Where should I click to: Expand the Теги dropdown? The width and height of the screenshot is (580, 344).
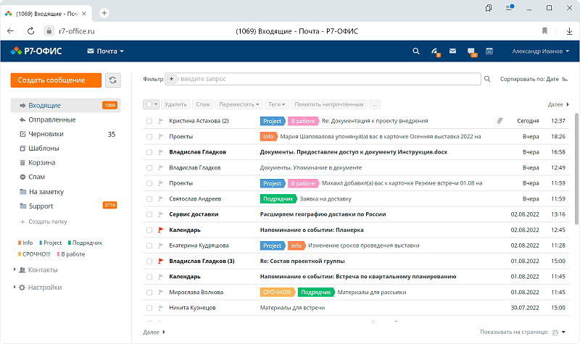click(278, 104)
